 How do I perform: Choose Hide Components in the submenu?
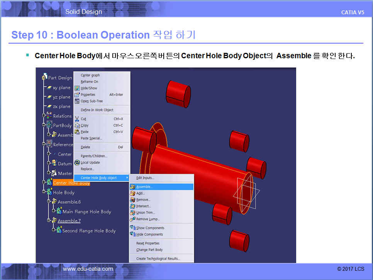pyautogui.click(x=149, y=234)
